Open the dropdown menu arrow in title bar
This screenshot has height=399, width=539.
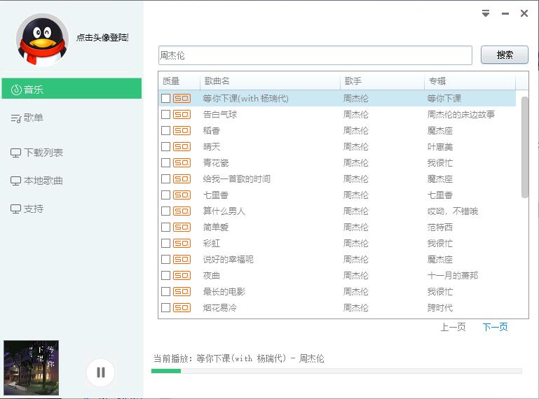point(486,13)
